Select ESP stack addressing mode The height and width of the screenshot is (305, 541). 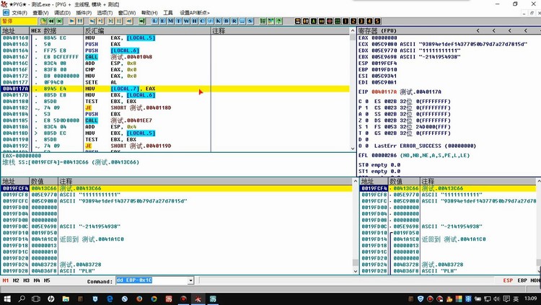(x=508, y=280)
